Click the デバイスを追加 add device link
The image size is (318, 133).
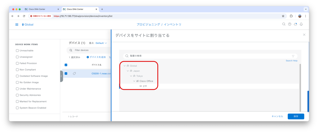click(96, 57)
